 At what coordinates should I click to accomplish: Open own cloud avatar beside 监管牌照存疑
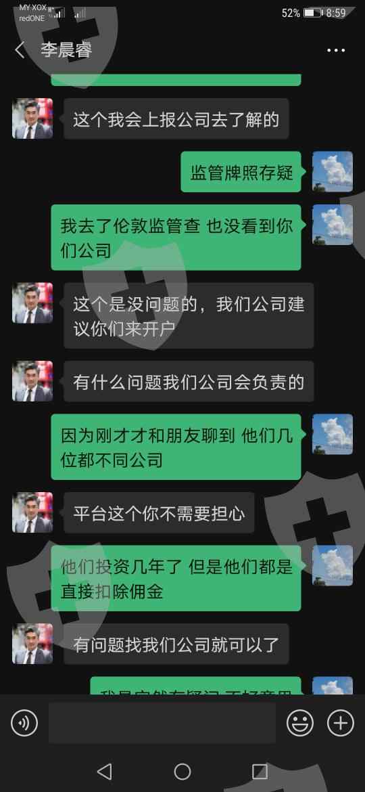click(333, 172)
